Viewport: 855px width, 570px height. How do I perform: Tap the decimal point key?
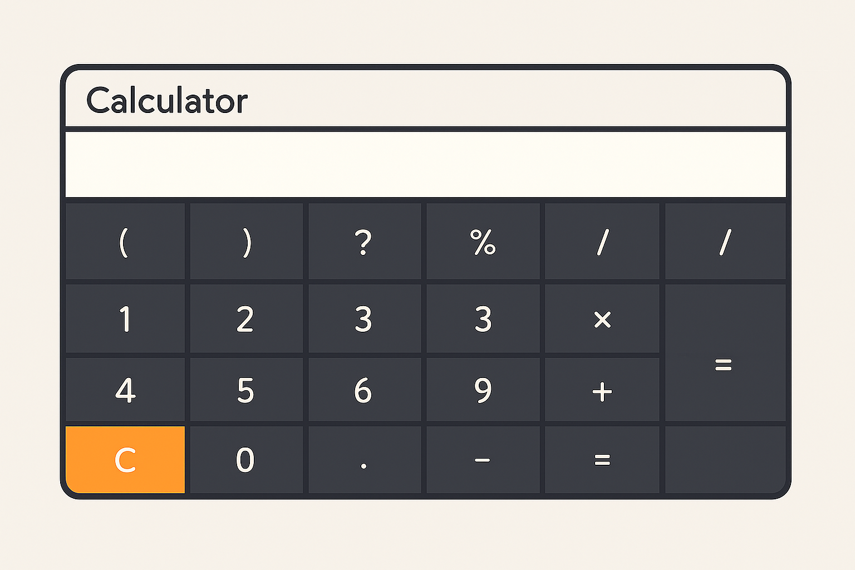coord(365,460)
